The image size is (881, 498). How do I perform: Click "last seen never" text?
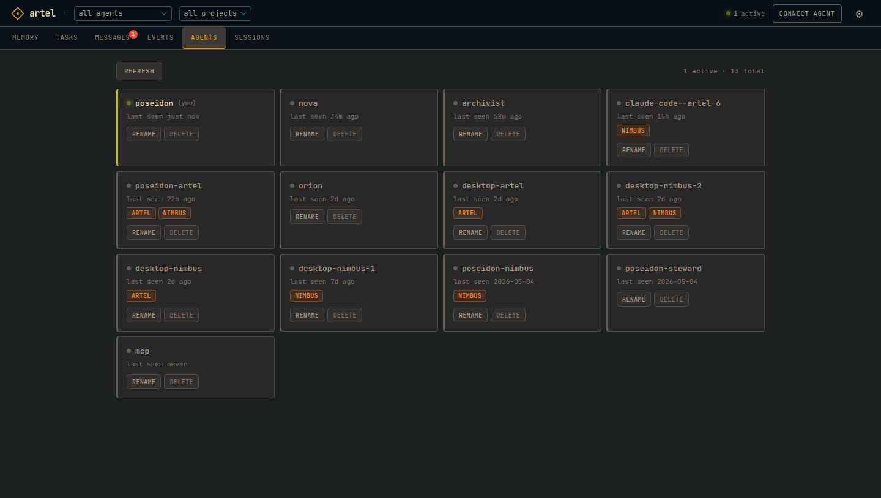pyautogui.click(x=157, y=364)
